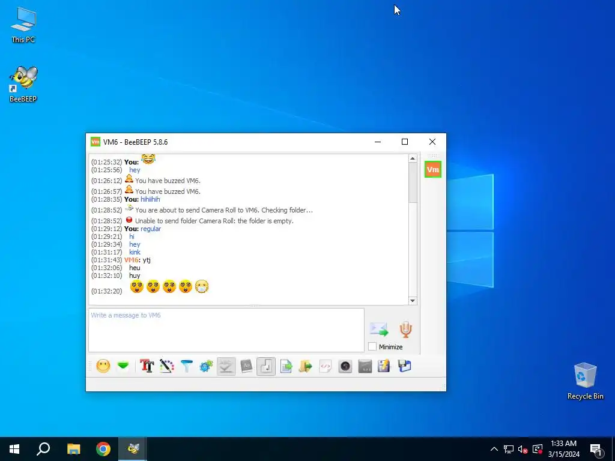Enable the Minimize checkbox
This screenshot has height=461, width=615.
point(372,346)
